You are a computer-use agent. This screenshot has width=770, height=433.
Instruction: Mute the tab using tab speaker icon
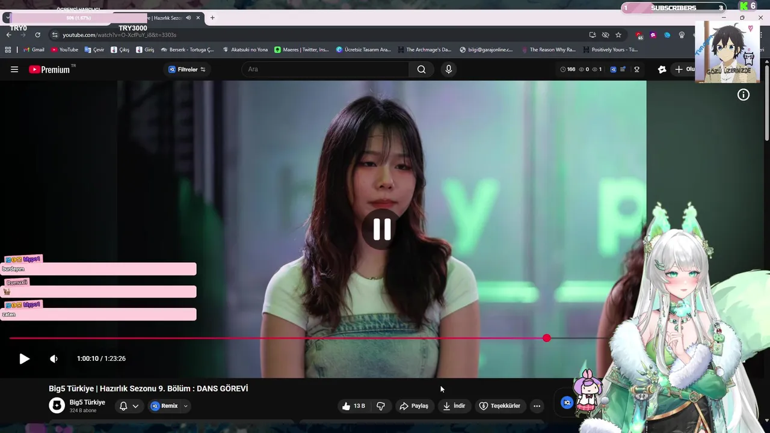click(x=188, y=17)
